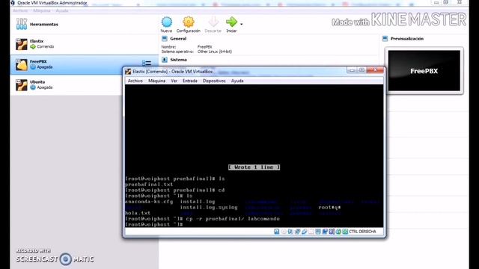
Task: Select the Herramientas tools entry
Action: tap(85, 24)
